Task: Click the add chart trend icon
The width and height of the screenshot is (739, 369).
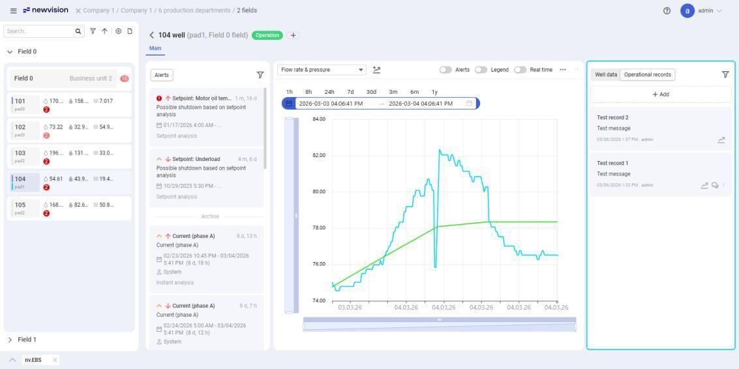Action: tap(376, 70)
